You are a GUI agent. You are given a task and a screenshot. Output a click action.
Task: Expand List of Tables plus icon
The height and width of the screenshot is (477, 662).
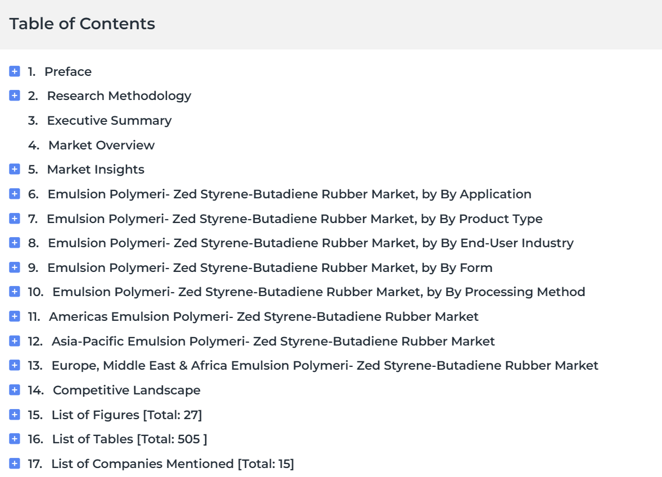coord(15,439)
